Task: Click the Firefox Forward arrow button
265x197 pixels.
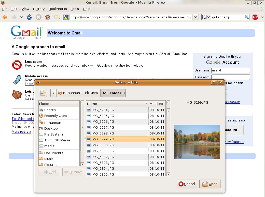Action: point(14,17)
